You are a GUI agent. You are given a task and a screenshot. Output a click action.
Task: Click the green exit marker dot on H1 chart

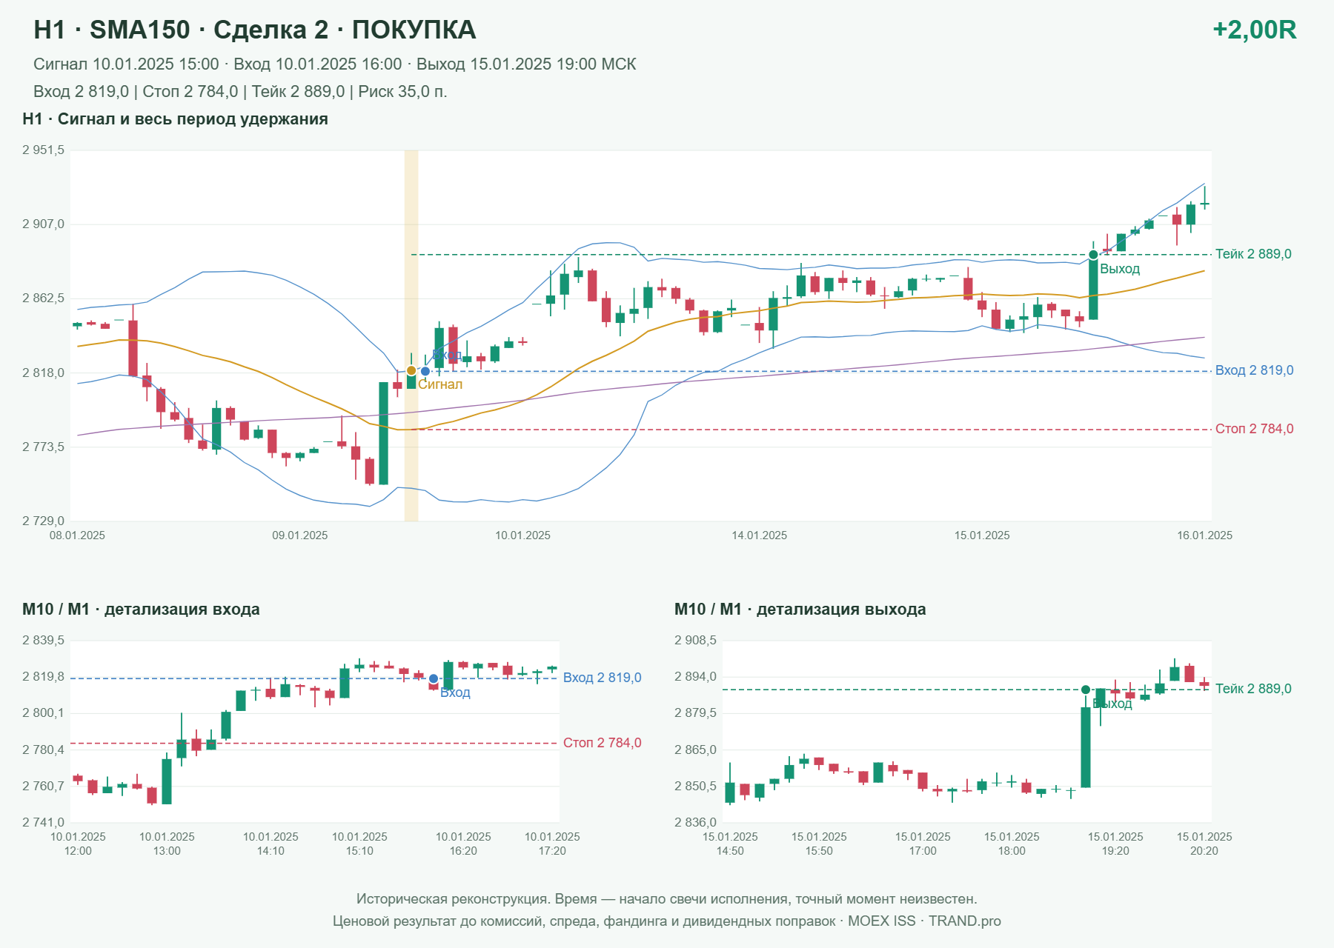coord(1093,255)
